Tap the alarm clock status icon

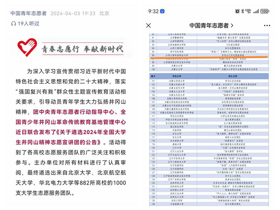coord(237,11)
